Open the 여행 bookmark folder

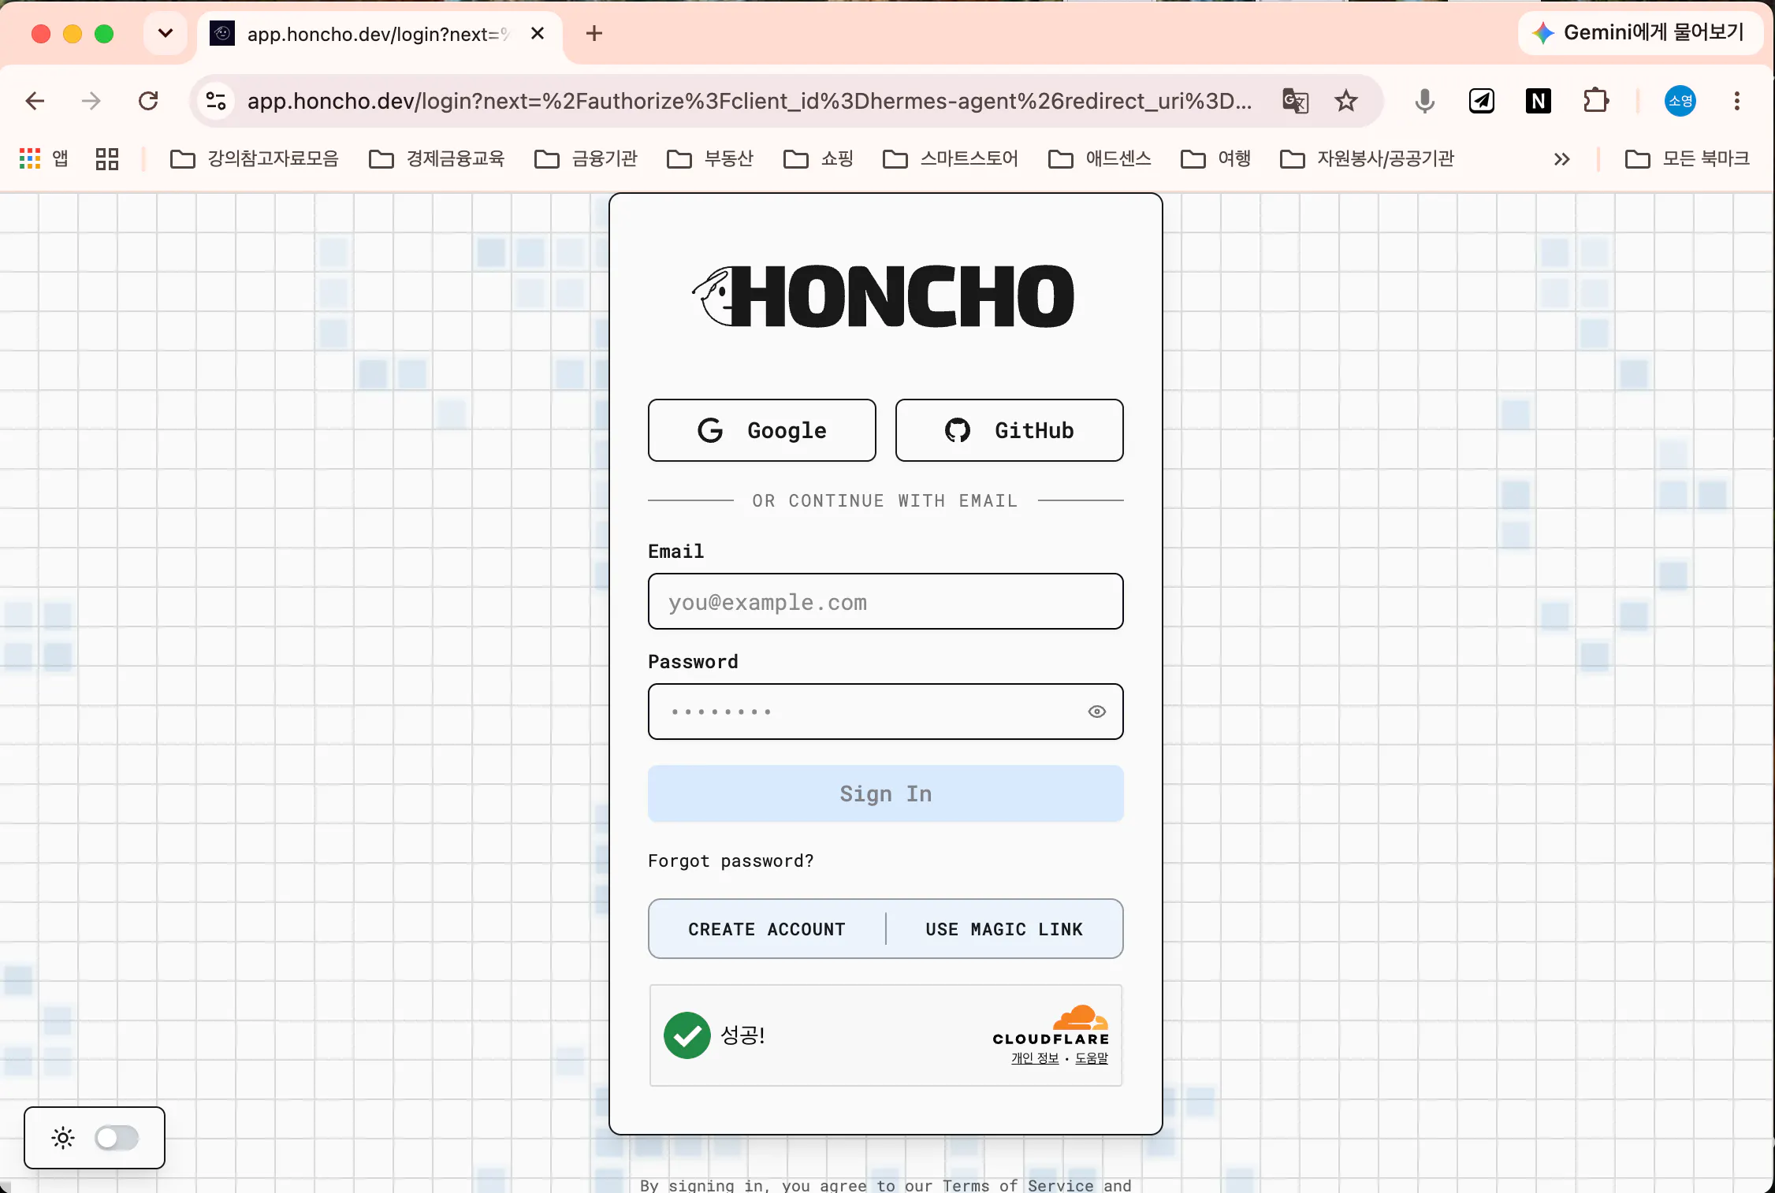point(1215,158)
